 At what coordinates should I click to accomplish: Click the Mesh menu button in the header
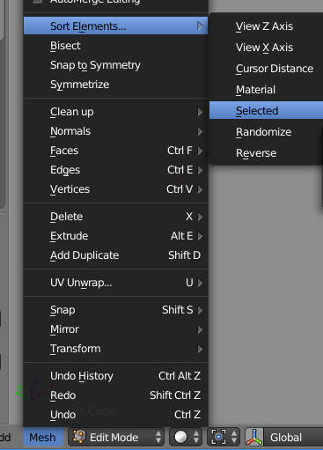(x=43, y=438)
